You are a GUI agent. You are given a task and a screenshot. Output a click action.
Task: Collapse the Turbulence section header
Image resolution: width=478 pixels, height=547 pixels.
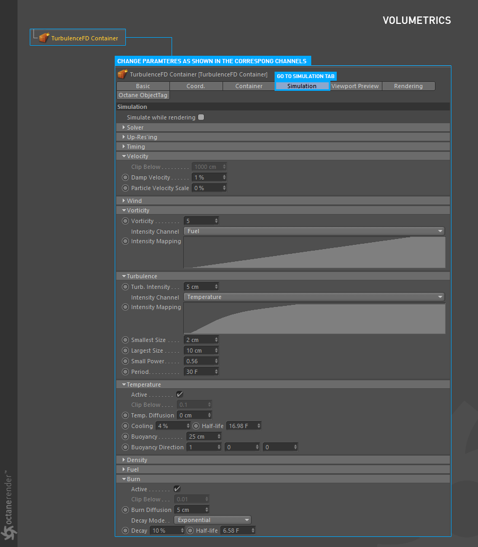click(283, 276)
